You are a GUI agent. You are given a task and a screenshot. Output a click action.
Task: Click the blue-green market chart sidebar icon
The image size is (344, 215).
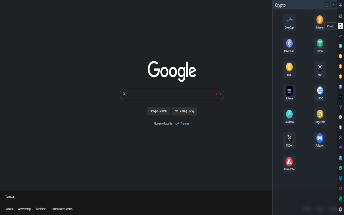point(340,36)
